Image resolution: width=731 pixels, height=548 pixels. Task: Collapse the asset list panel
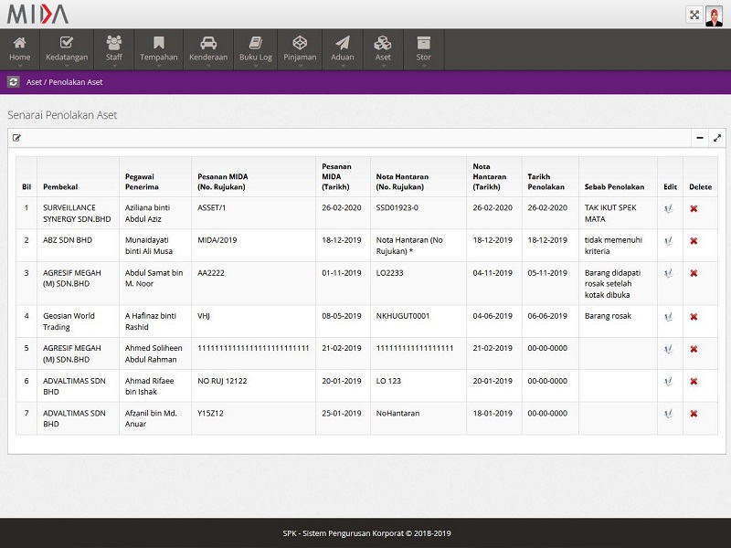[700, 138]
